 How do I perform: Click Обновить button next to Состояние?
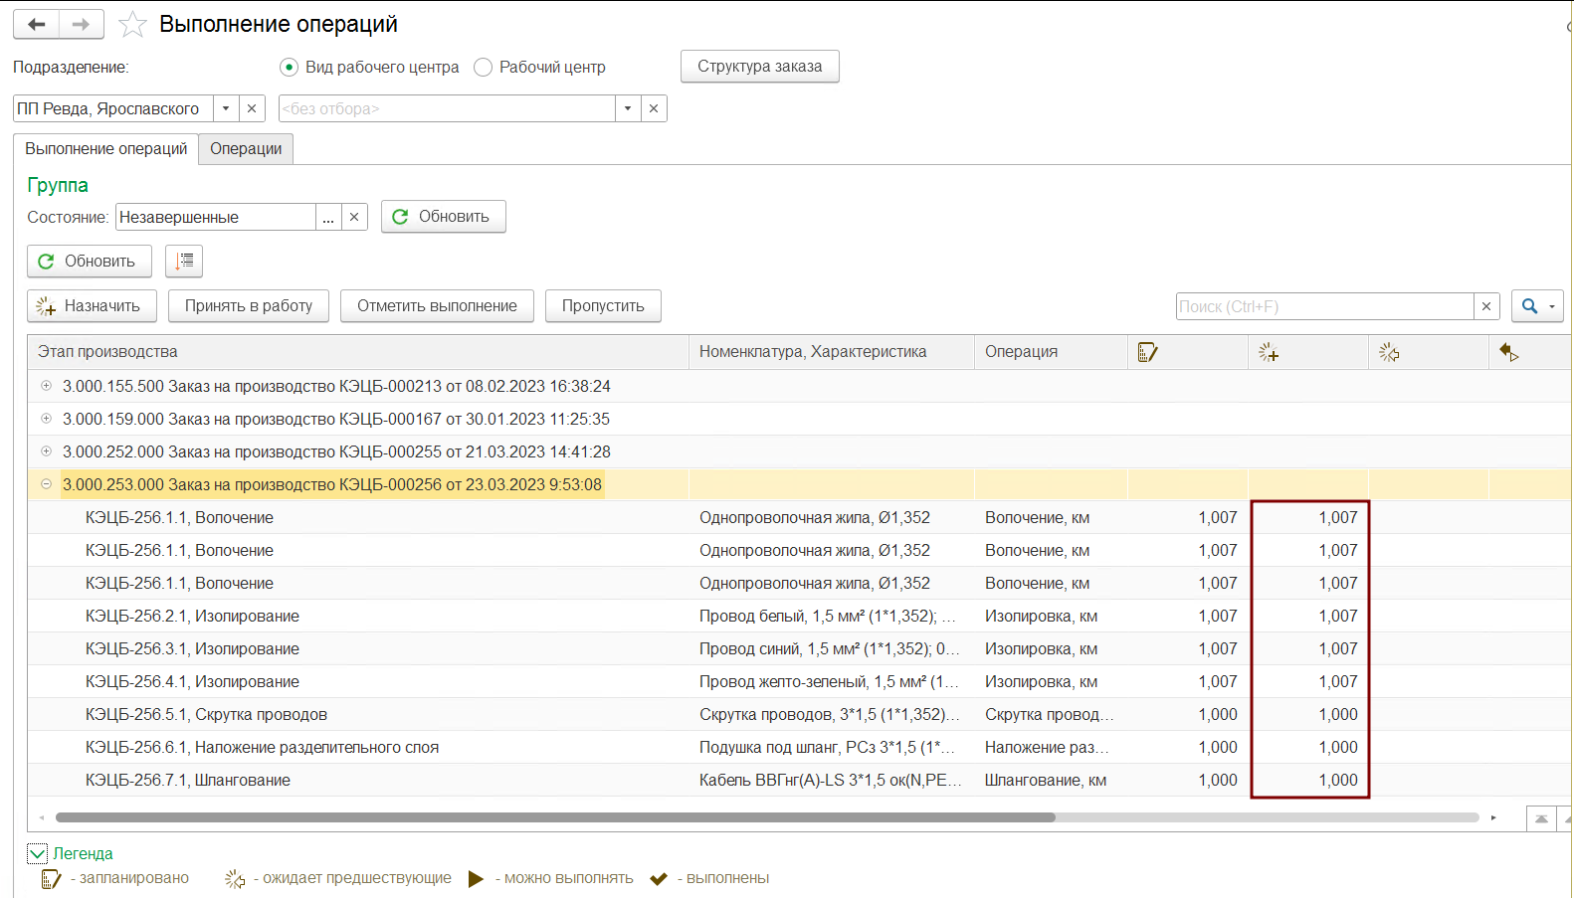tap(444, 217)
